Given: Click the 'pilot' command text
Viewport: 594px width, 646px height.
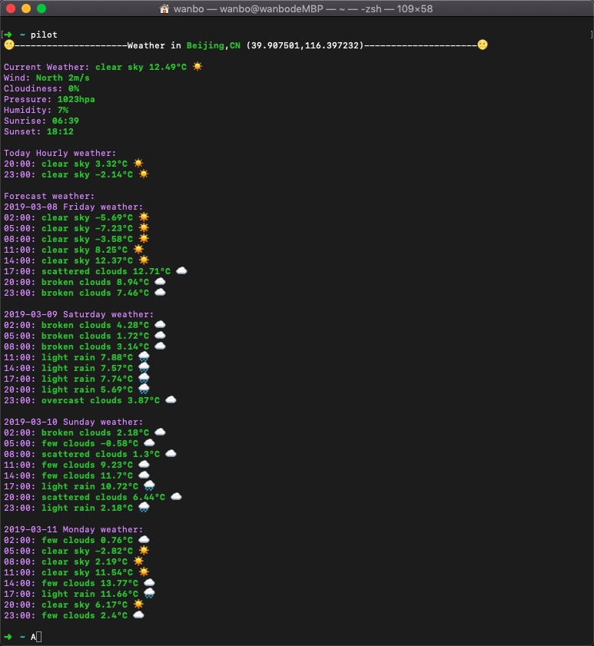Looking at the screenshot, I should (44, 35).
